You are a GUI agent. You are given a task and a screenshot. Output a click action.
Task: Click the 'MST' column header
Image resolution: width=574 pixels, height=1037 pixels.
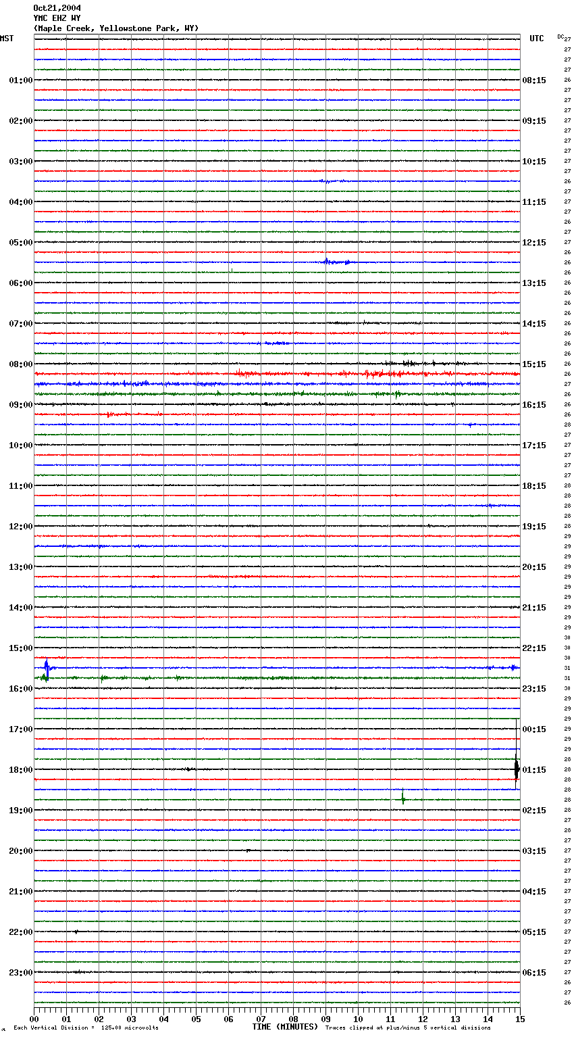[7, 39]
